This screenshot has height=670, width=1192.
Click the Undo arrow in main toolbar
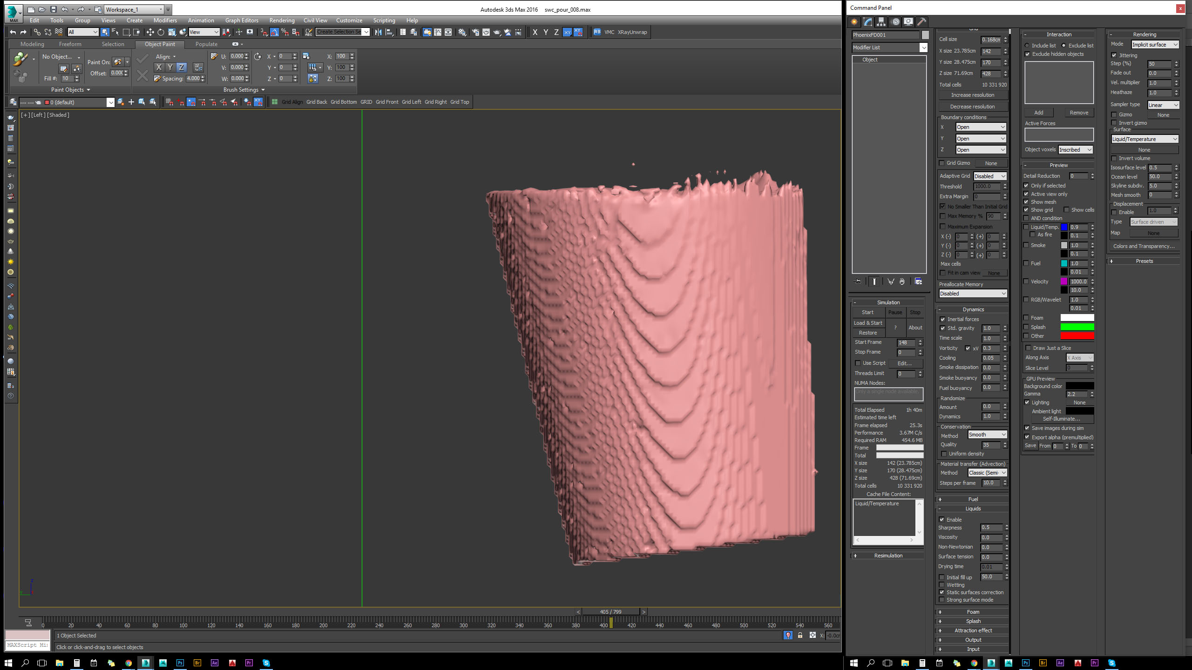(13, 32)
